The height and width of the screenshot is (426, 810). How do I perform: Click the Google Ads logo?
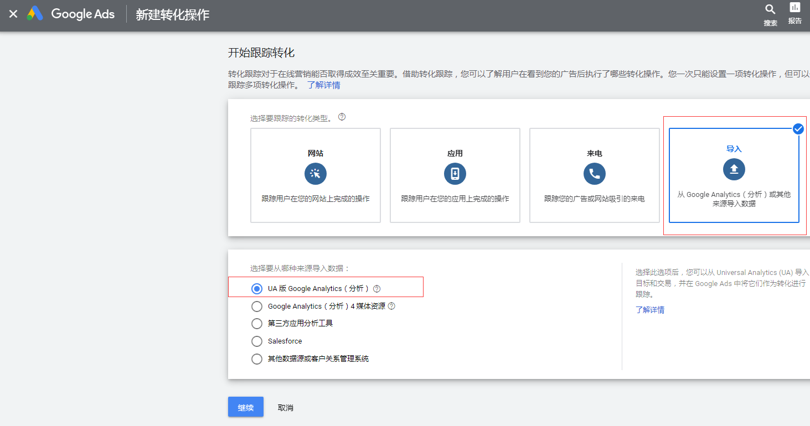click(x=70, y=14)
